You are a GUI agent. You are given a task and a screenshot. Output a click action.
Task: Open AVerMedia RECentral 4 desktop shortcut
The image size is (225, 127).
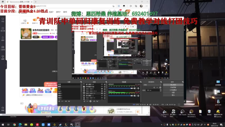pos(191,113)
